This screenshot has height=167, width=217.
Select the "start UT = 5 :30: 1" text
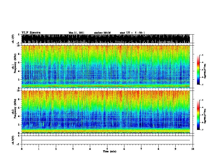coord(132,33)
